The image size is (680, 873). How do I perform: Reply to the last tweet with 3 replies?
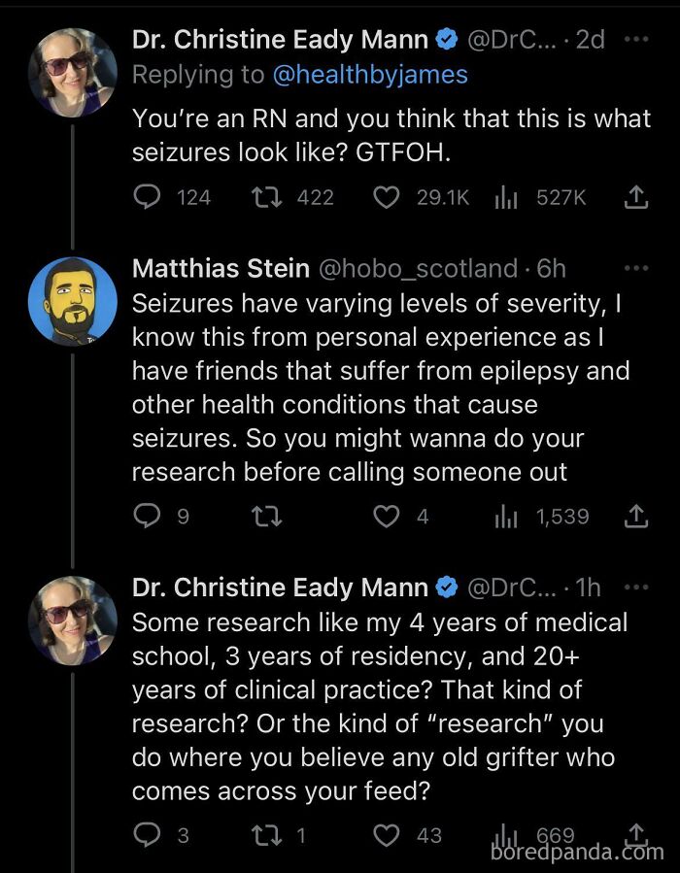click(x=147, y=835)
